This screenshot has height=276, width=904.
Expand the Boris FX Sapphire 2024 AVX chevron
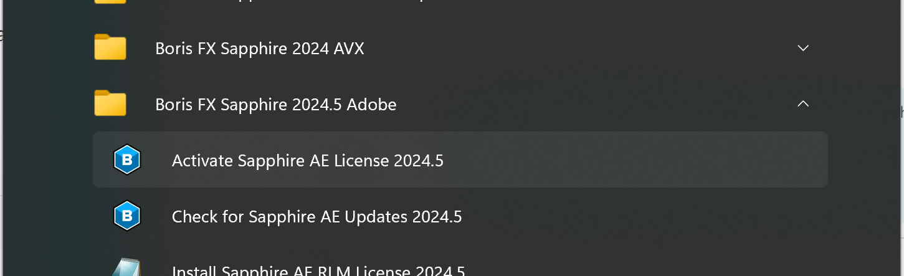(x=803, y=48)
